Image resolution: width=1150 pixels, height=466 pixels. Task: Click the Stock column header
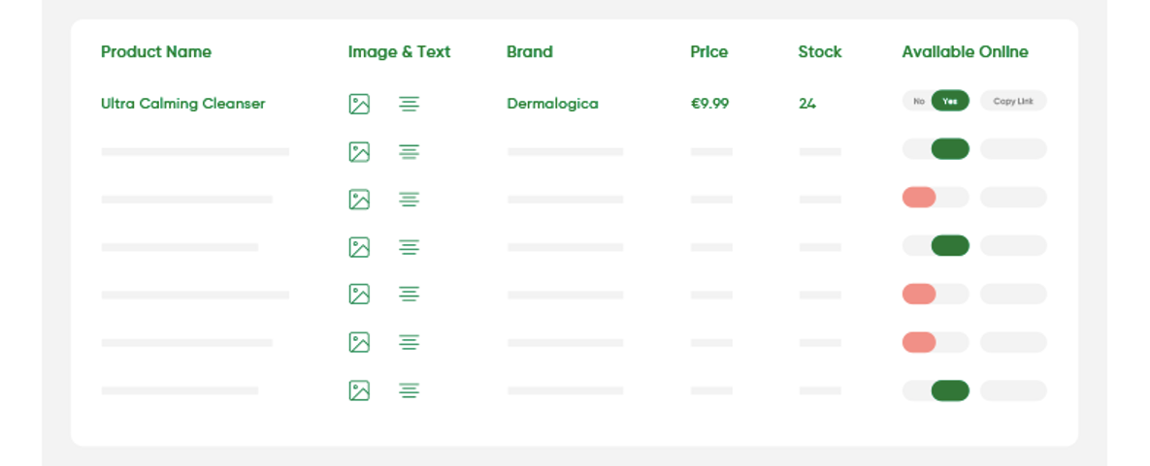(820, 52)
